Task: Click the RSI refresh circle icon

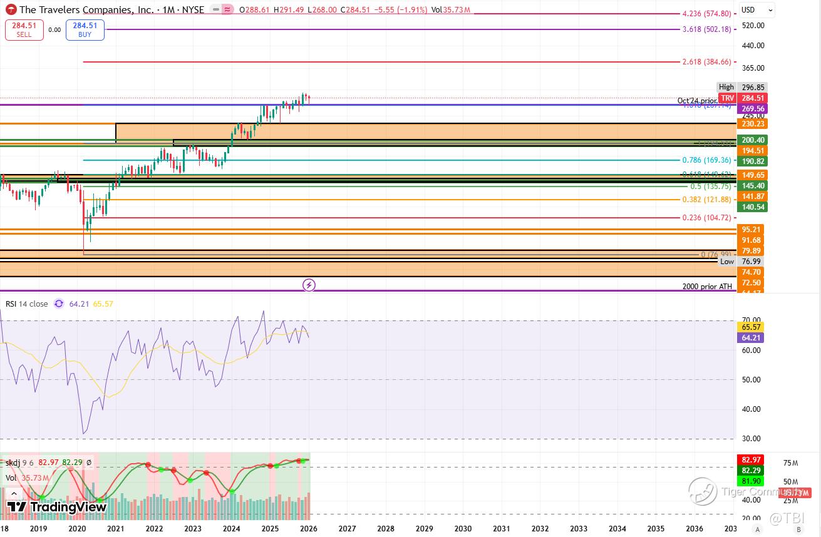Action: click(59, 304)
